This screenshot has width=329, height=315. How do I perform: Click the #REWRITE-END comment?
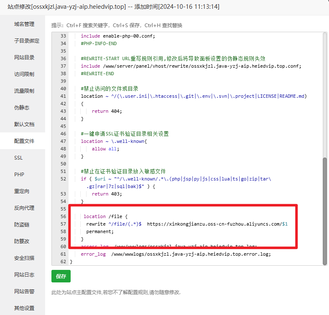coord(97,74)
